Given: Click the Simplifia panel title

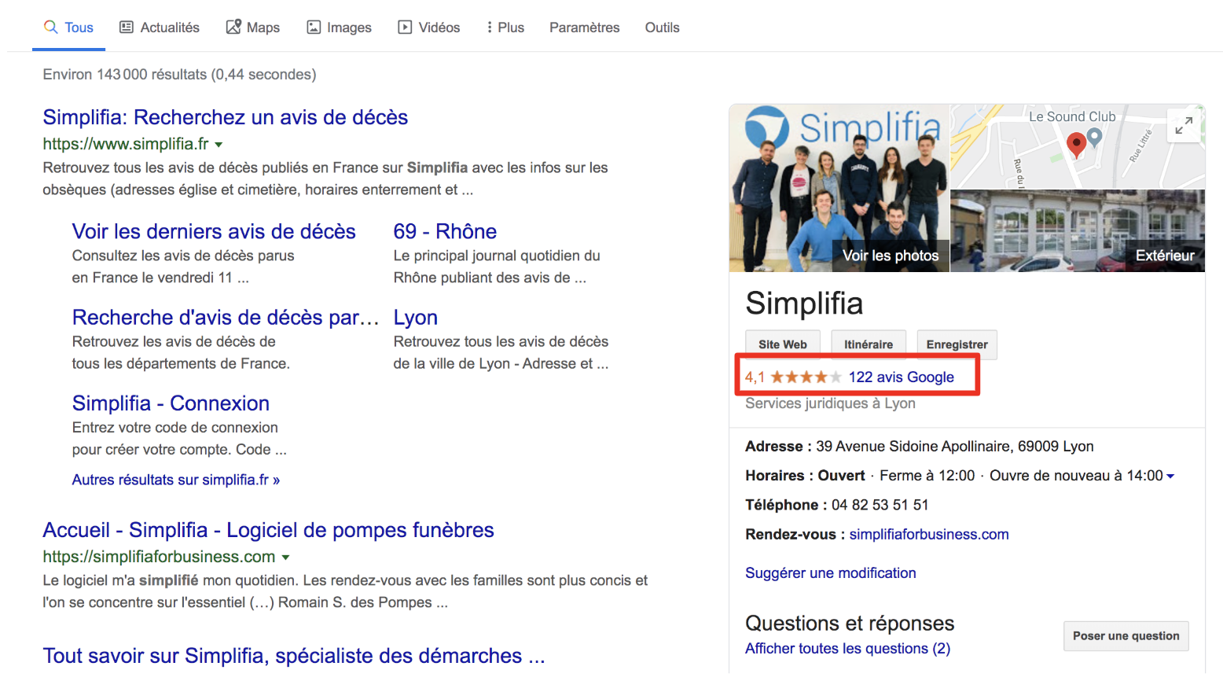Looking at the screenshot, I should click(x=804, y=304).
